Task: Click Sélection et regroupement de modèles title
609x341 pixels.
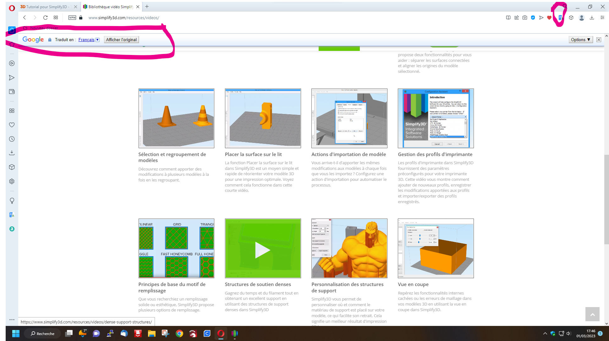Action: pyautogui.click(x=172, y=157)
